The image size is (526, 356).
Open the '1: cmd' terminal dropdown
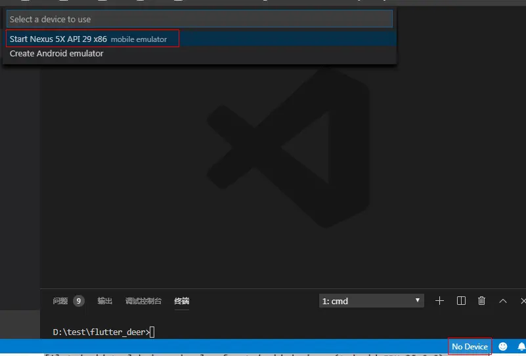tap(372, 301)
